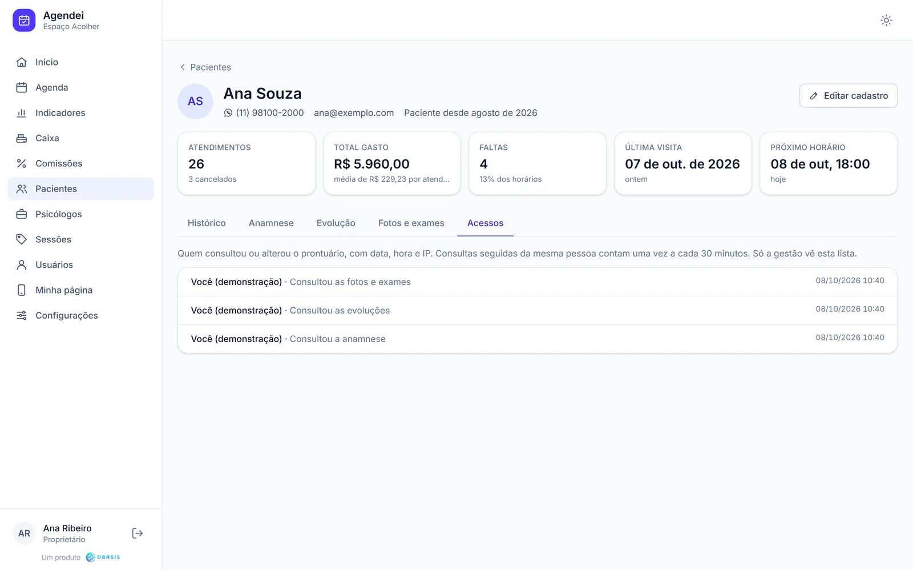The image size is (913, 570).
Task: Click the Pacientes people icon
Action: tap(22, 189)
